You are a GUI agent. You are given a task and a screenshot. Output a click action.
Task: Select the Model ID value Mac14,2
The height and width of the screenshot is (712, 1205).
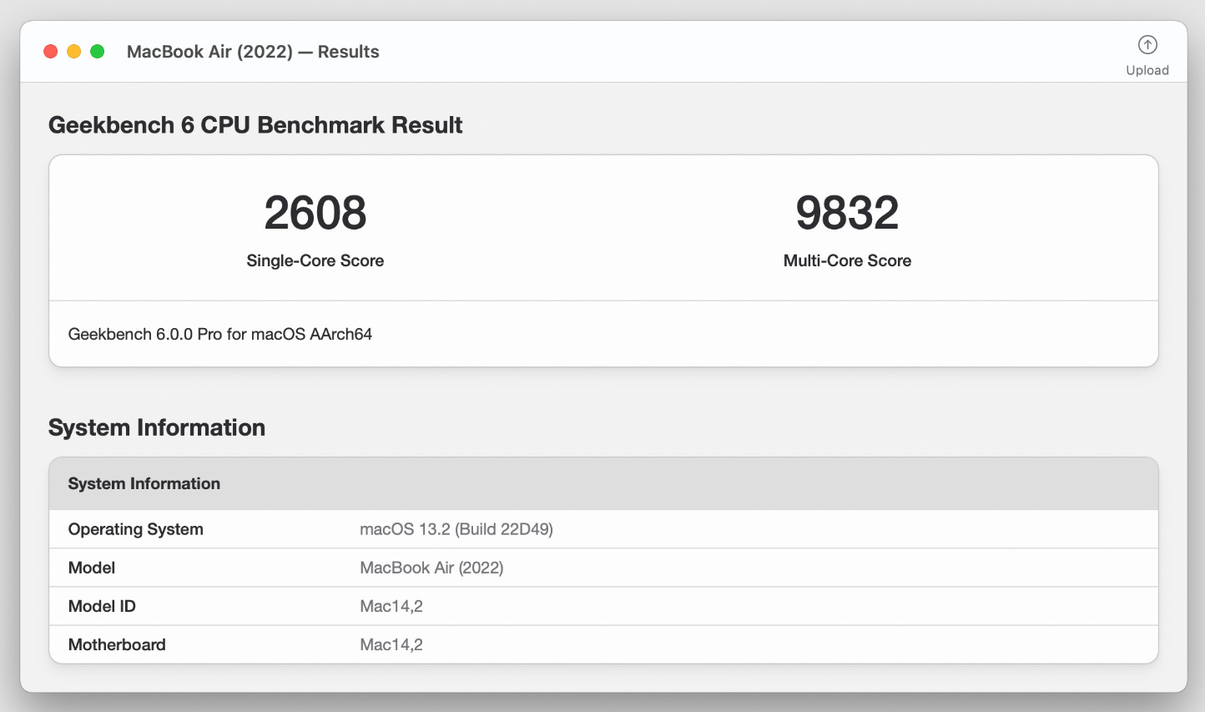(391, 606)
